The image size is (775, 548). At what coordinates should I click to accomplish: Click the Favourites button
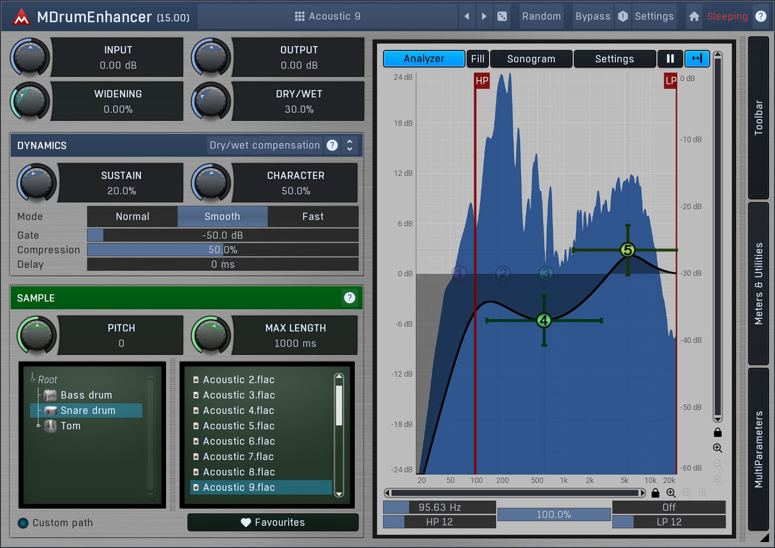(x=273, y=522)
